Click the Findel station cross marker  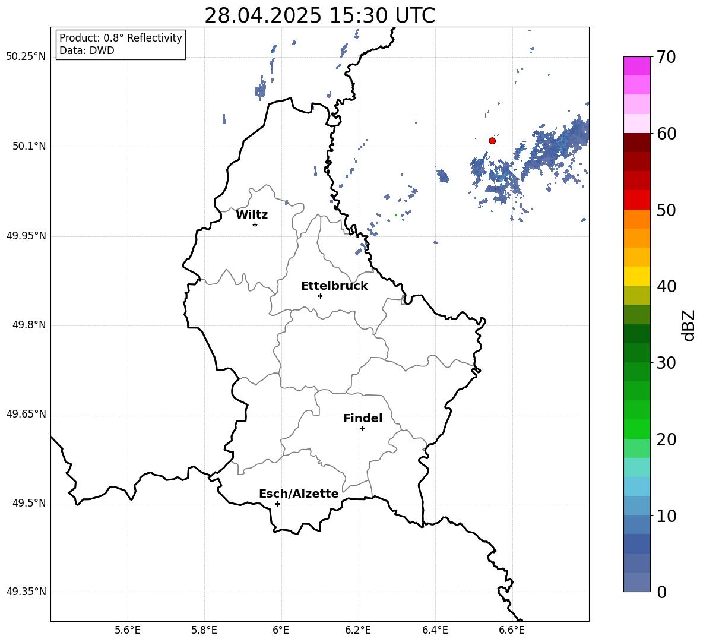[x=362, y=429]
